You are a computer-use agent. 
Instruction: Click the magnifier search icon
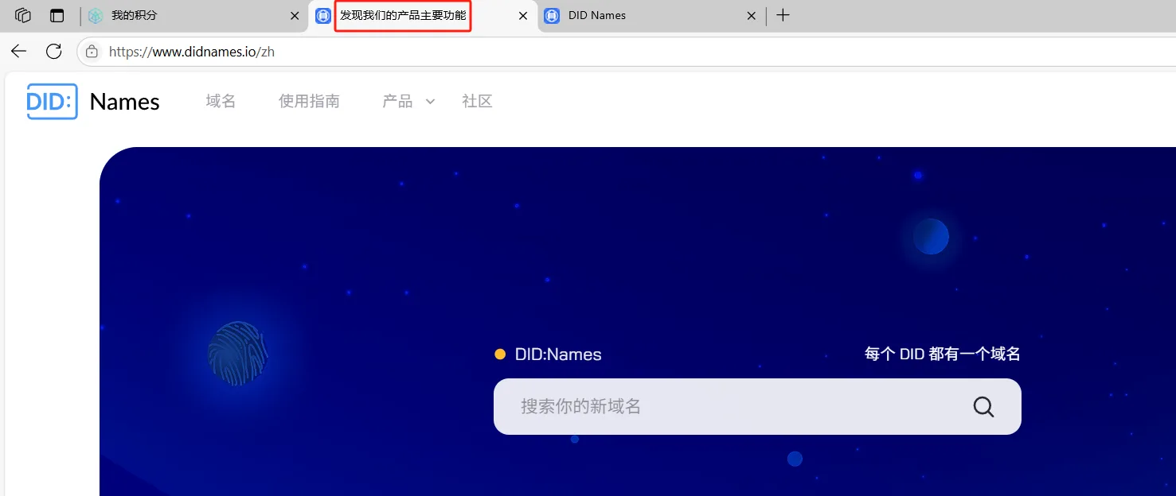coord(983,407)
